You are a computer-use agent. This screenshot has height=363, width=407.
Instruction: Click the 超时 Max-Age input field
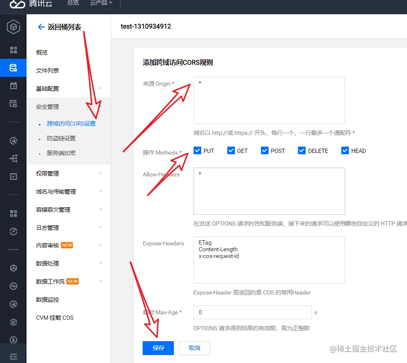(253, 312)
